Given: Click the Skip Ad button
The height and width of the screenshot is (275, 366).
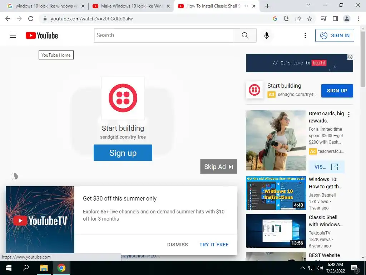Looking at the screenshot, I should (x=219, y=167).
